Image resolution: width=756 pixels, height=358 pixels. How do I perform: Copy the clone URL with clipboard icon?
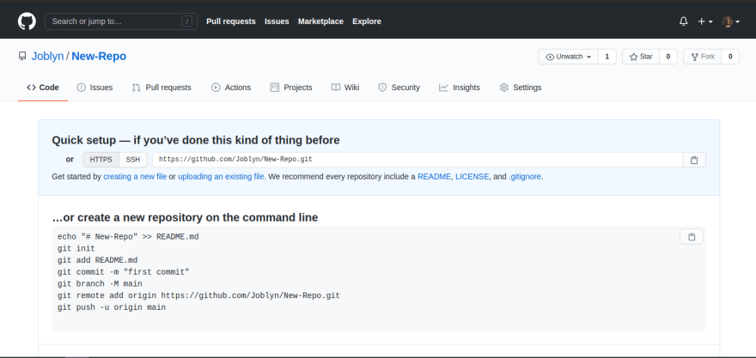(694, 160)
